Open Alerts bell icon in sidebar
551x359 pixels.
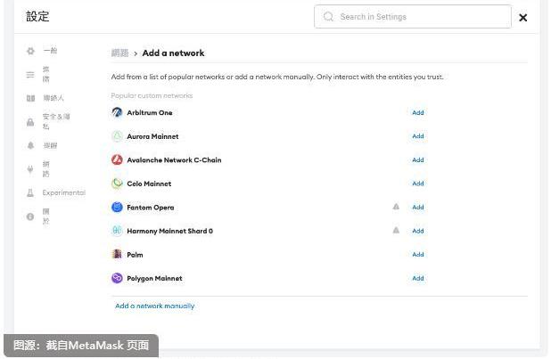(30, 145)
